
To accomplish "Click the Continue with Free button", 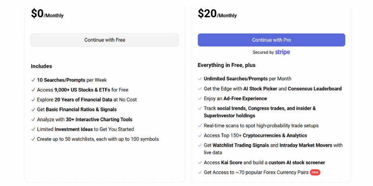I will point(105,40).
